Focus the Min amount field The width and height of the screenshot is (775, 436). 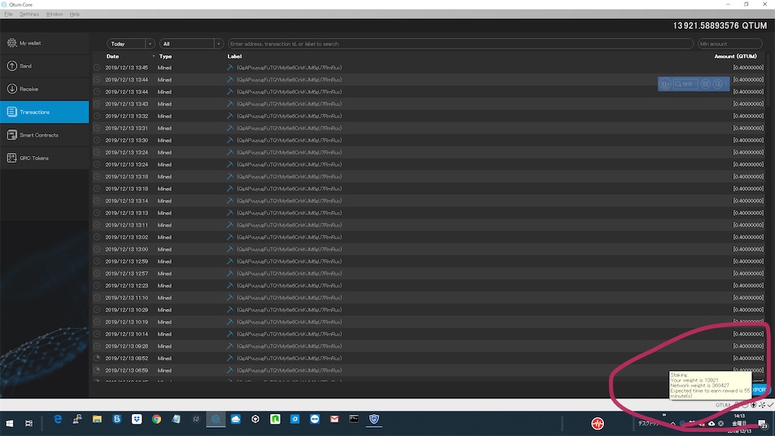(730, 44)
